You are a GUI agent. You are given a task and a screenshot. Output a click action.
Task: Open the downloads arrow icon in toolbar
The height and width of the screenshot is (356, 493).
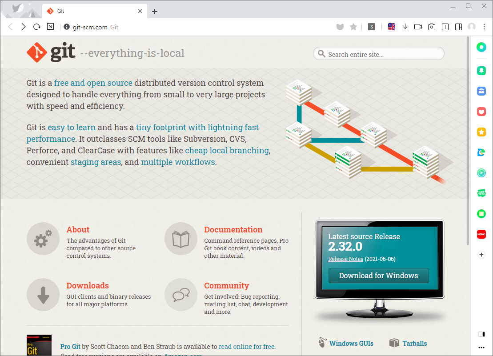(x=405, y=27)
